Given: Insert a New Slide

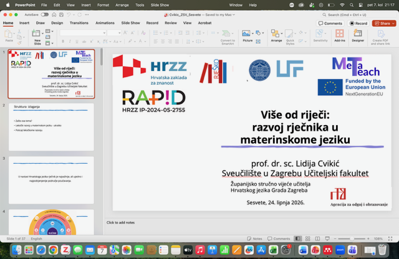Looking at the screenshot, I should [x=36, y=37].
